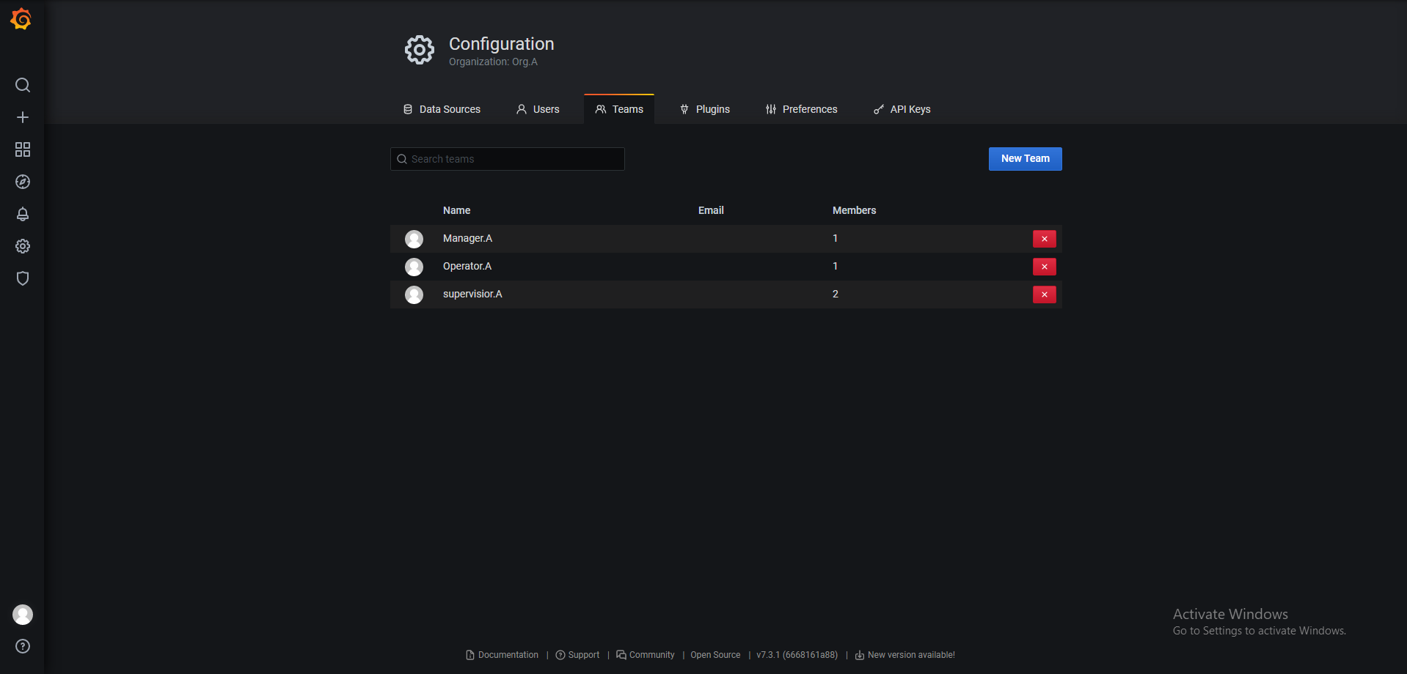The image size is (1407, 674).
Task: Switch to the Users tab
Action: point(538,109)
